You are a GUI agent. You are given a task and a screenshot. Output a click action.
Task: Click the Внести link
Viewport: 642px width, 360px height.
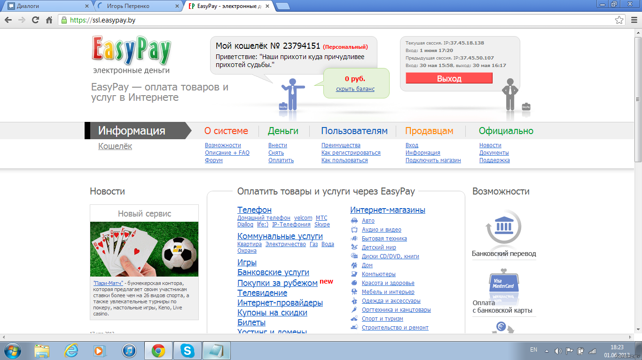pyautogui.click(x=278, y=145)
